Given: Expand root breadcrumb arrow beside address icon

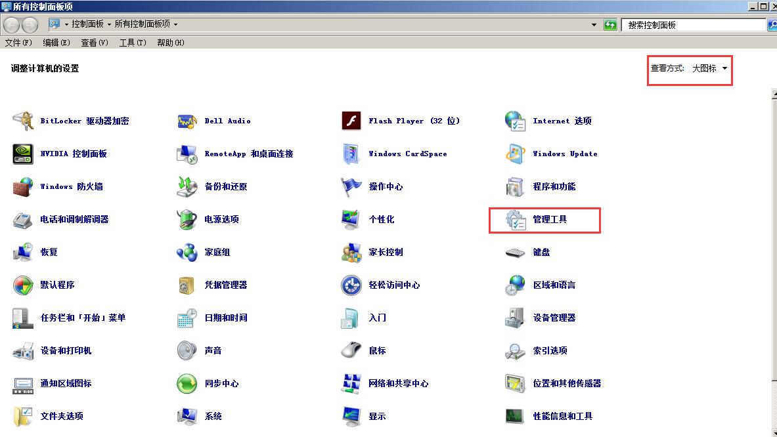Looking at the screenshot, I should click(x=66, y=24).
